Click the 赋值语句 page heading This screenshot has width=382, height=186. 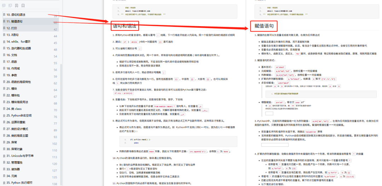pyautogui.click(x=264, y=25)
